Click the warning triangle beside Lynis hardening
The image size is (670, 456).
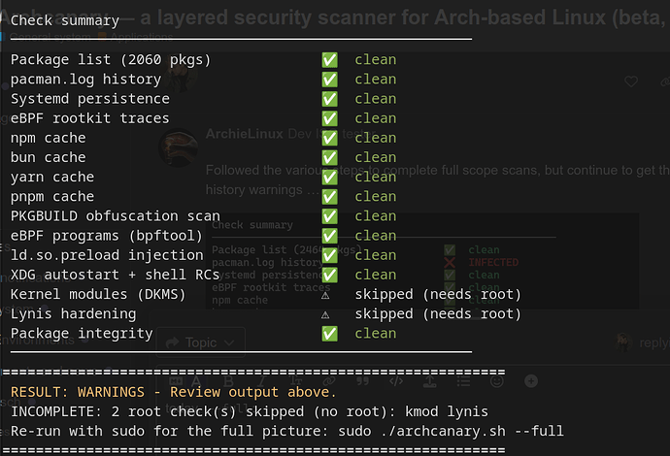[325, 314]
